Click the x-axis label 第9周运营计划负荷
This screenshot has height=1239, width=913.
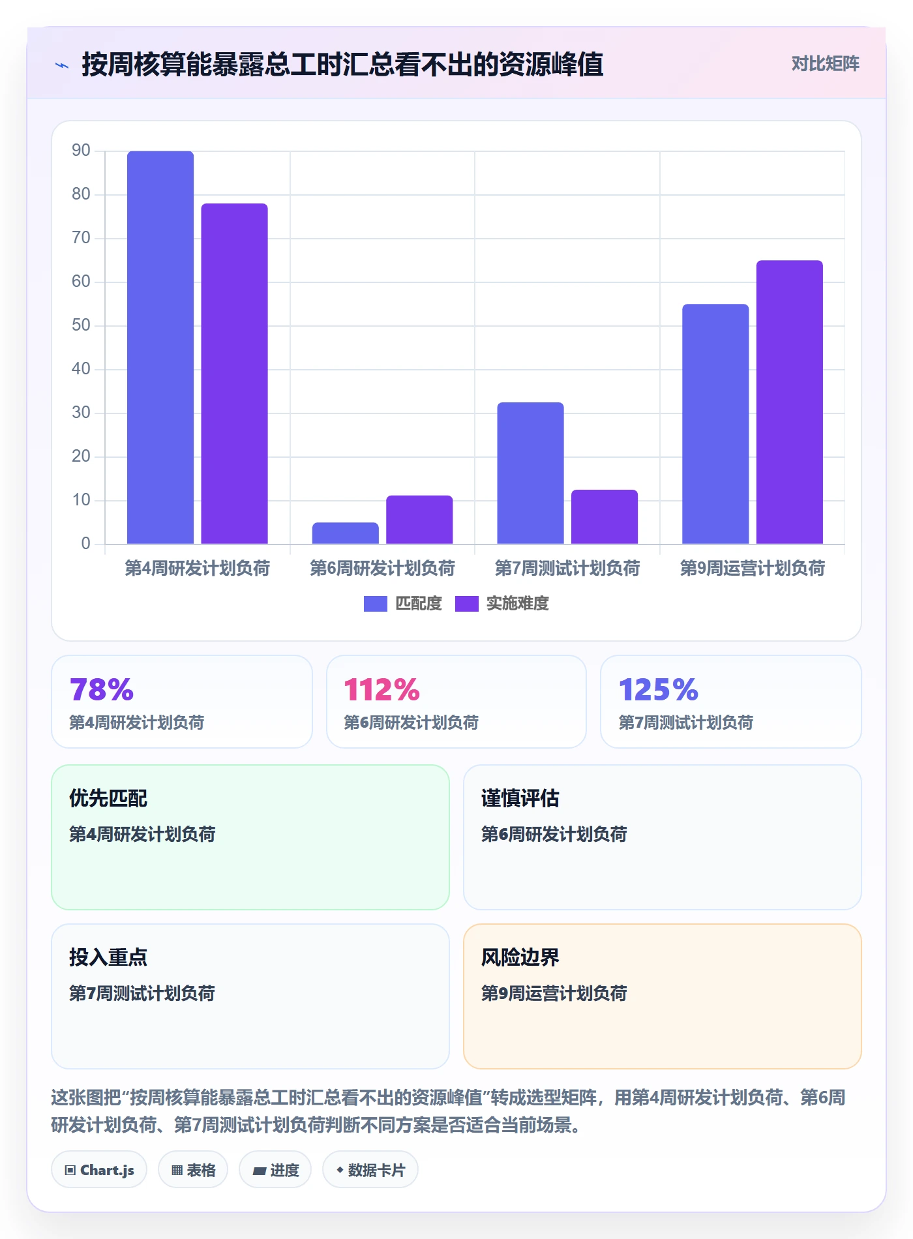coord(753,569)
